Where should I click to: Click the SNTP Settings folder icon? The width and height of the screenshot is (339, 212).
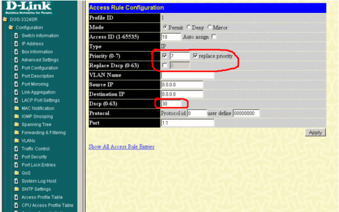click(x=17, y=189)
